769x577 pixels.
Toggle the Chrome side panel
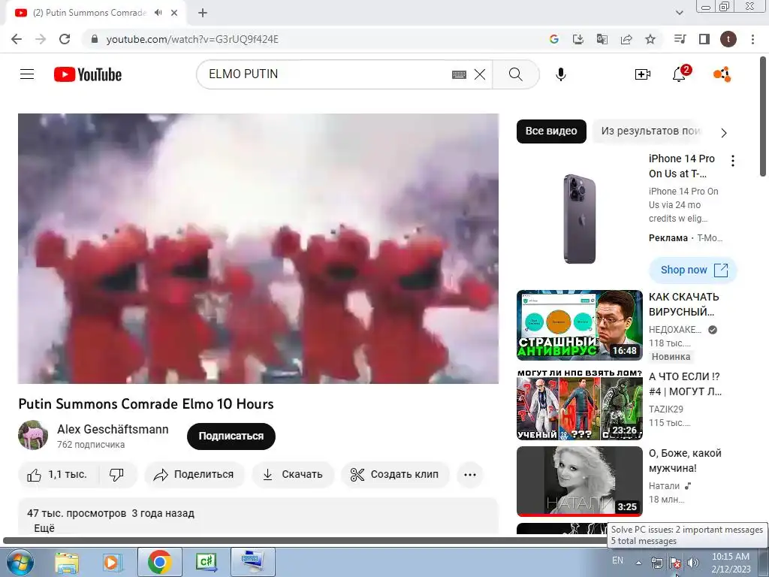tap(704, 39)
